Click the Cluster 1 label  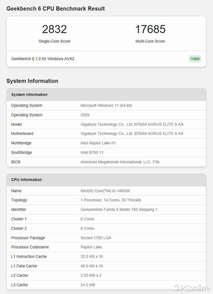tap(19, 219)
